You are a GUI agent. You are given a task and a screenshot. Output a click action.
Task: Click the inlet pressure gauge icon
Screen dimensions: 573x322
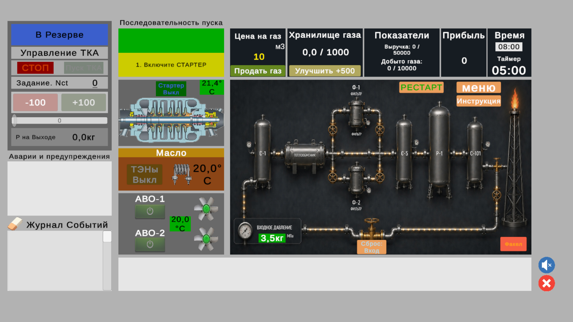[x=245, y=231]
